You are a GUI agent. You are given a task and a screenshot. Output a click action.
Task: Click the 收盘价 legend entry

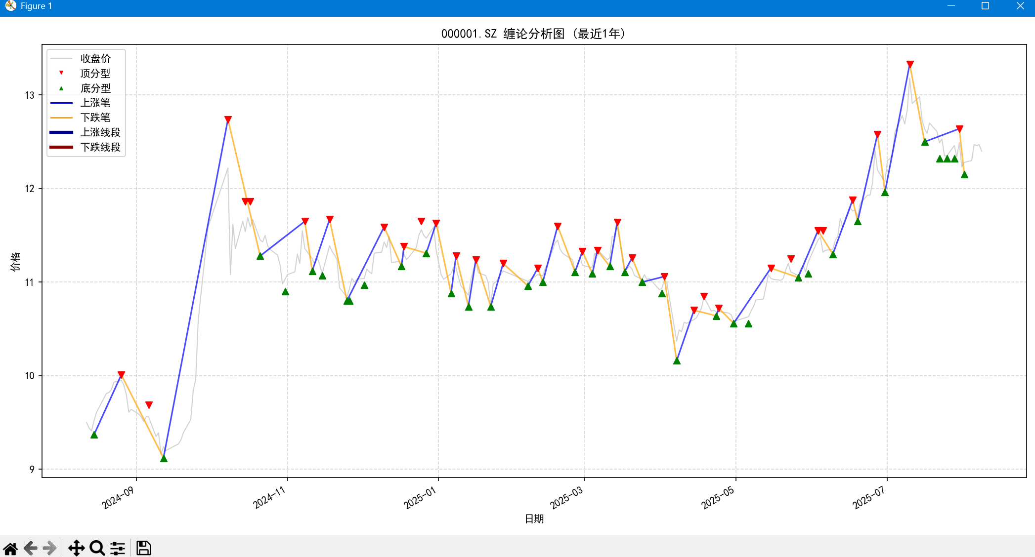(95, 59)
